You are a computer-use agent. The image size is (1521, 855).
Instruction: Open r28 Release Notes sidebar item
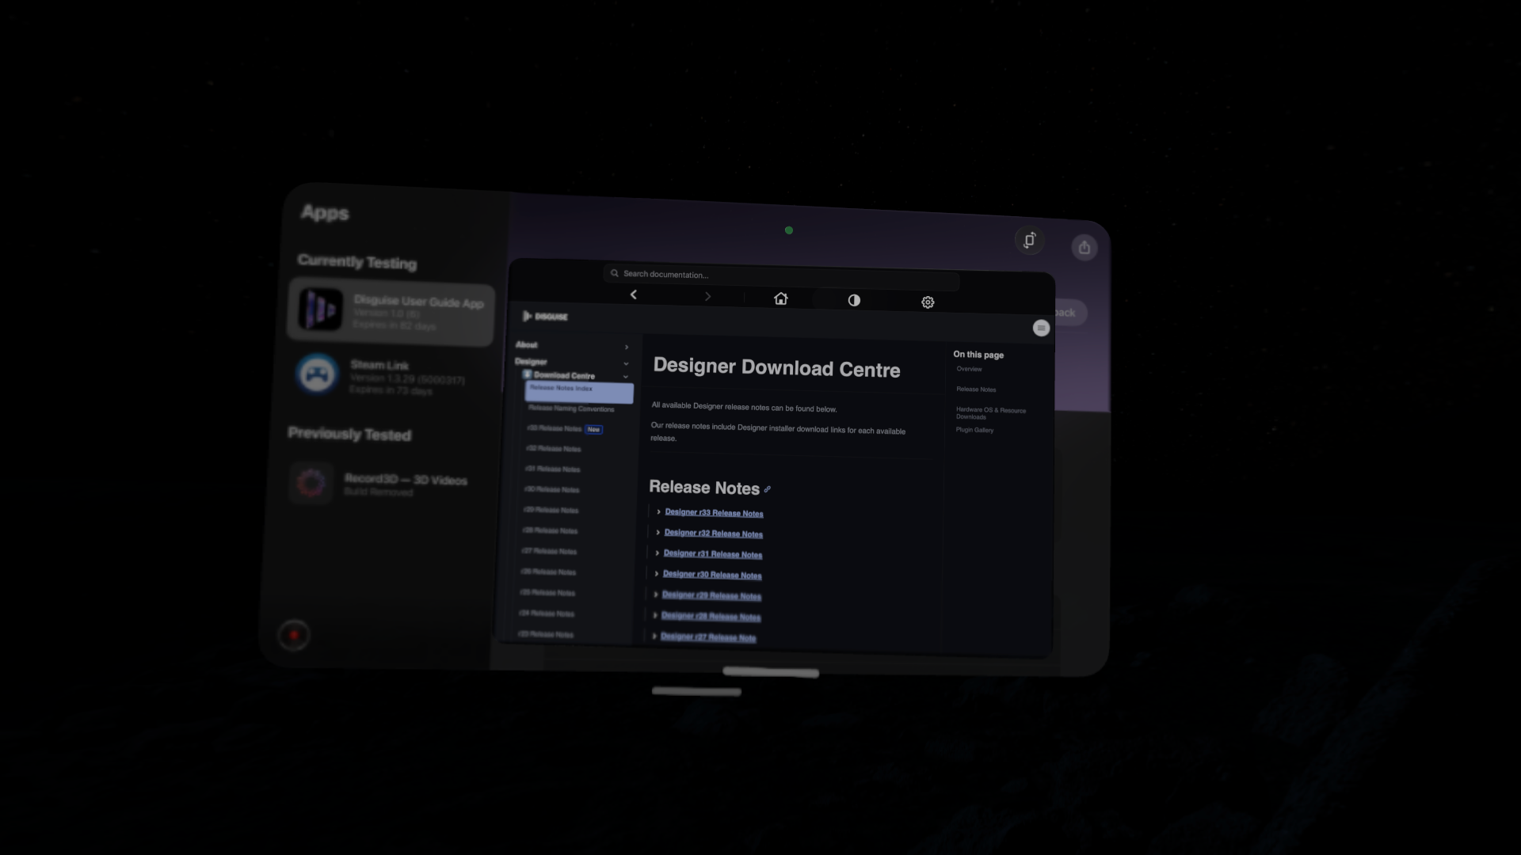click(x=550, y=530)
